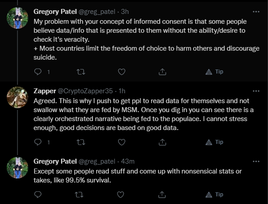Share the 99.5% survival tweet
This screenshot has height=204, width=268.
[x=162, y=195]
